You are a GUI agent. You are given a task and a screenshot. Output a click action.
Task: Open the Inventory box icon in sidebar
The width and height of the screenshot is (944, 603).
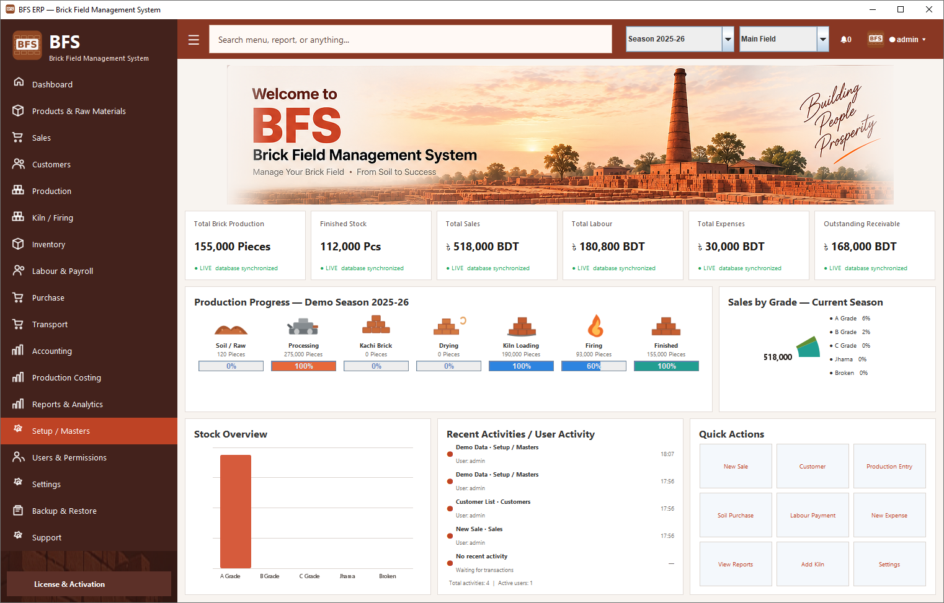19,244
